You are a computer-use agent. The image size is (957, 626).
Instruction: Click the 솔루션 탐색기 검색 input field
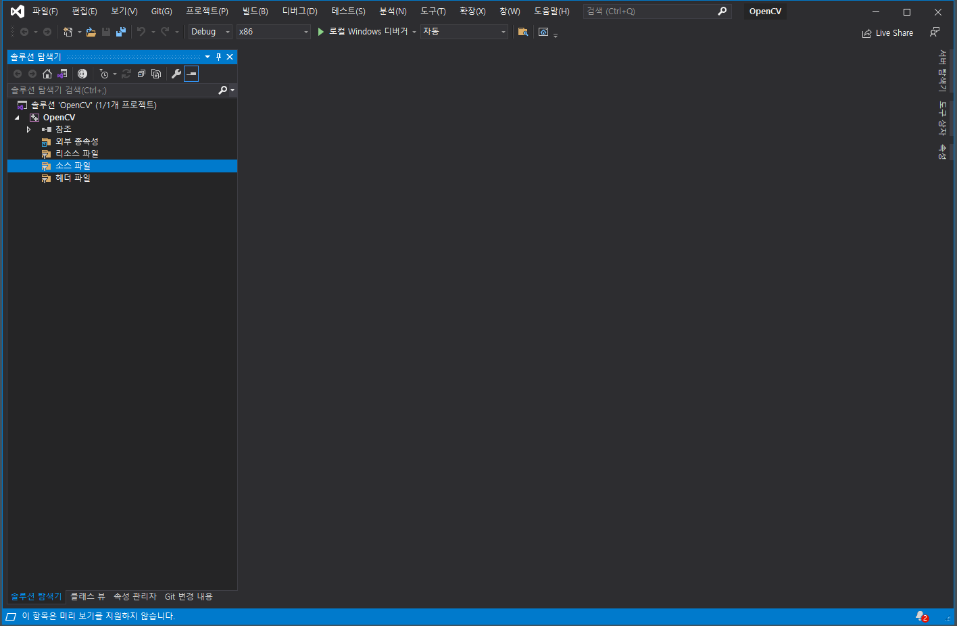tap(114, 90)
